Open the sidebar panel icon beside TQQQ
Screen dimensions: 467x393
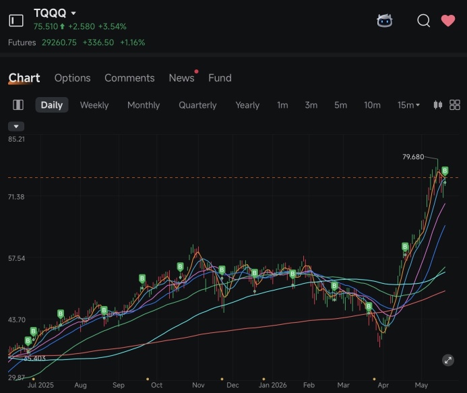tap(16, 20)
